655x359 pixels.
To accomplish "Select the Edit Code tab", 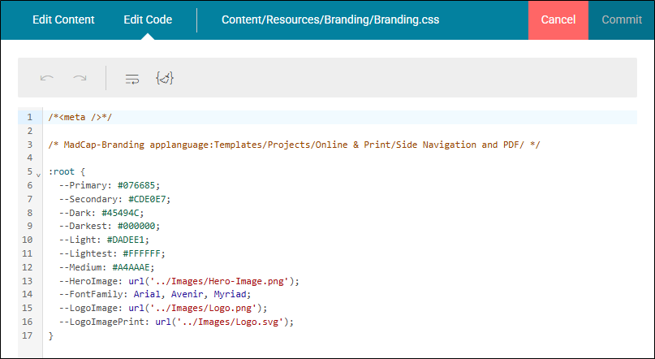I will [x=148, y=19].
